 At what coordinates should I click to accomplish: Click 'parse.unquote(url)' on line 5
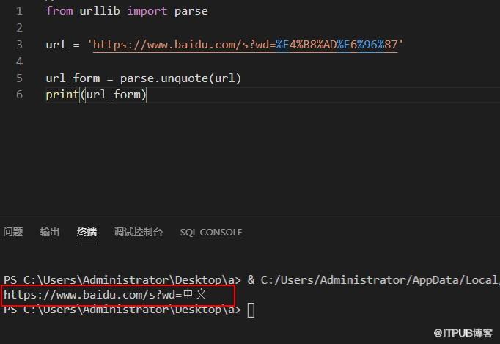click(x=180, y=78)
